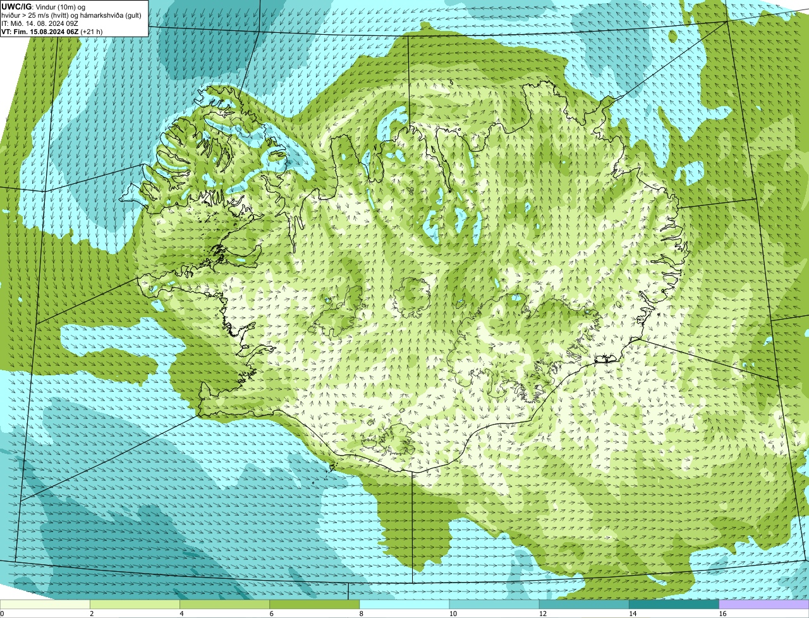Viewport: 809px width, 618px height.
Task: Click the legend scale label '10'
Action: coord(453,614)
